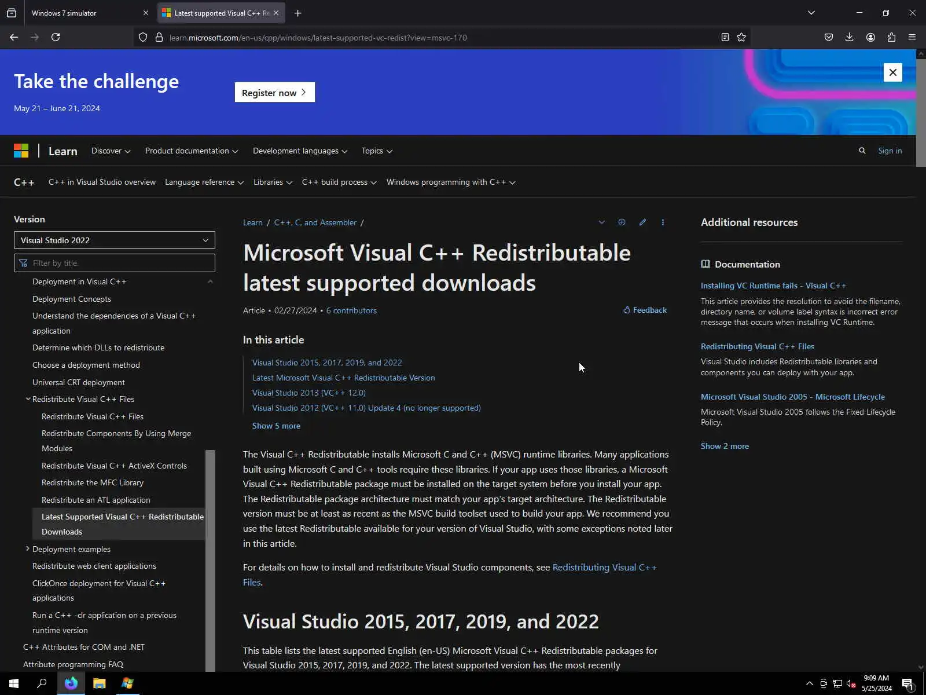Open the browser application menu
The width and height of the screenshot is (926, 695).
click(x=912, y=37)
